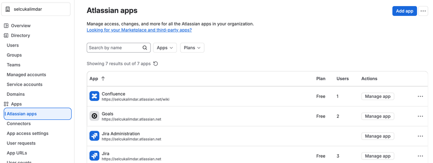Open more options next to Add app

coord(423,11)
